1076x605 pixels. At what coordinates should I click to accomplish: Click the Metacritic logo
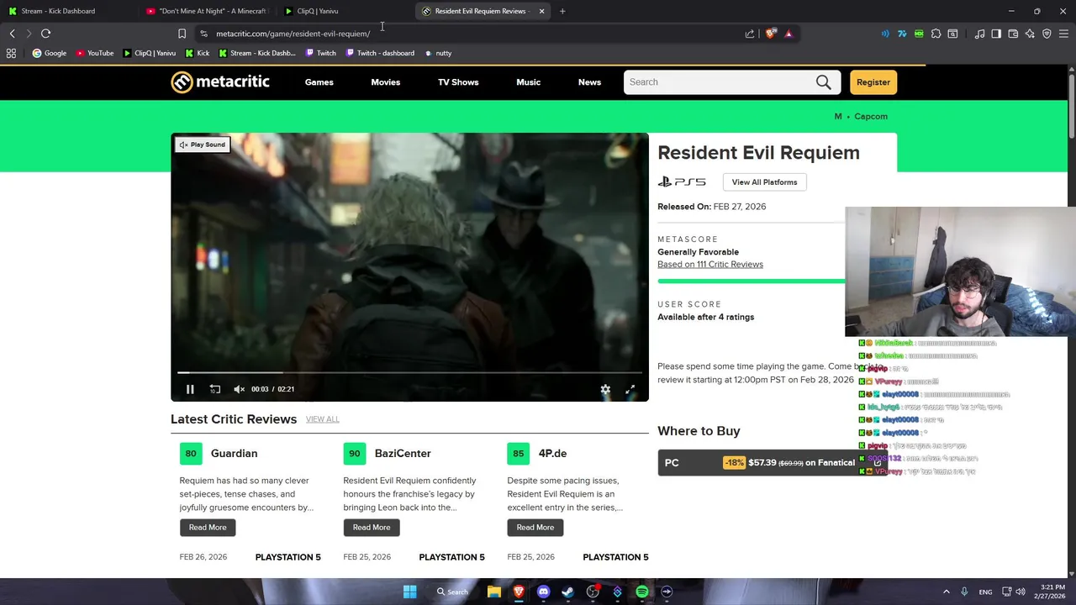(220, 82)
